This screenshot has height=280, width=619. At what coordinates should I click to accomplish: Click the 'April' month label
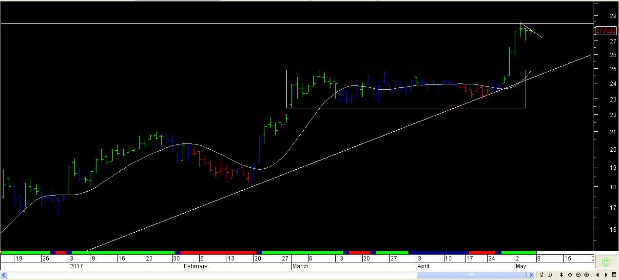coord(423,266)
